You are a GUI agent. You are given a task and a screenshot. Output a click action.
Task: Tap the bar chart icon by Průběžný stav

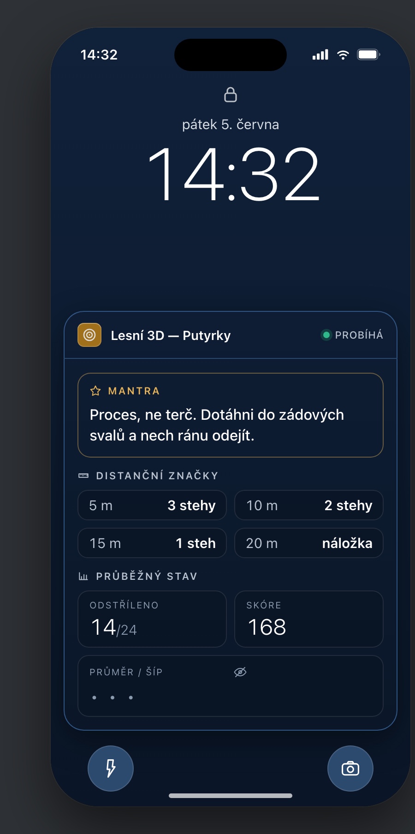tap(83, 576)
